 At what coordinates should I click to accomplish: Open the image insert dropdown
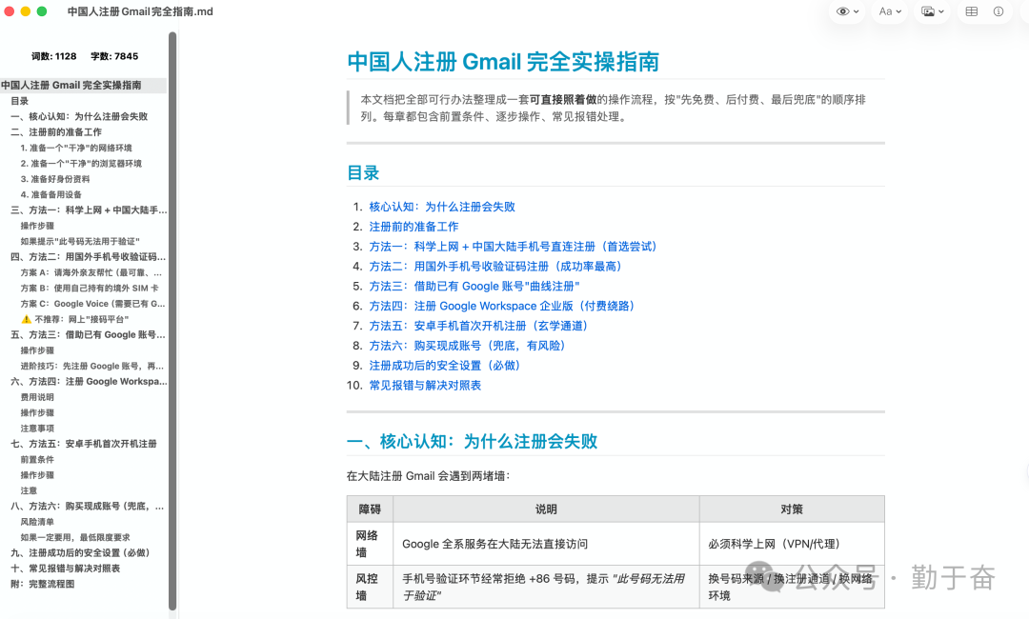[x=932, y=11]
